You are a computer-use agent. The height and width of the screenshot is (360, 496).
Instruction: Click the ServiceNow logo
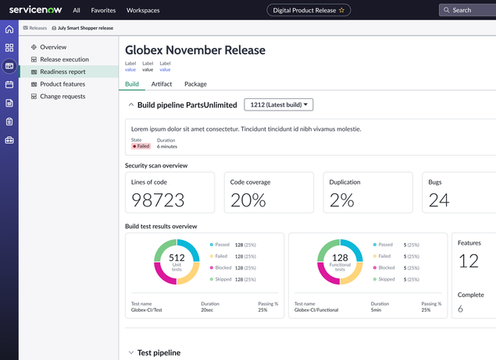point(35,10)
